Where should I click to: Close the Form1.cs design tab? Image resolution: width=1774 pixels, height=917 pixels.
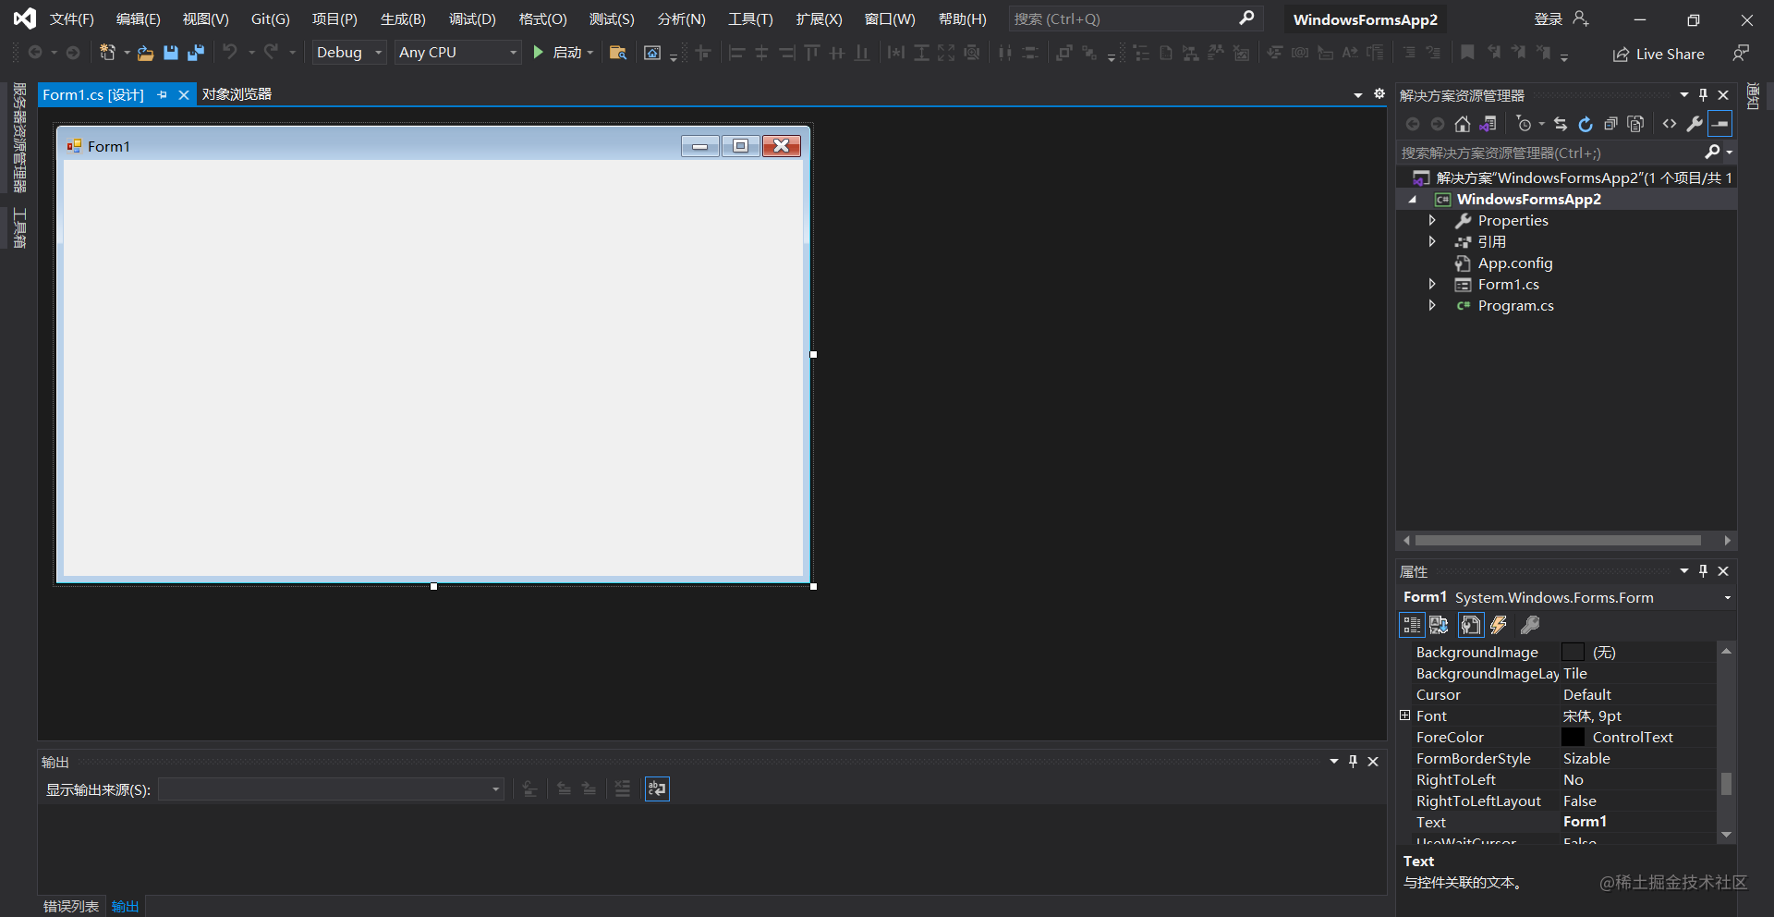pos(183,94)
